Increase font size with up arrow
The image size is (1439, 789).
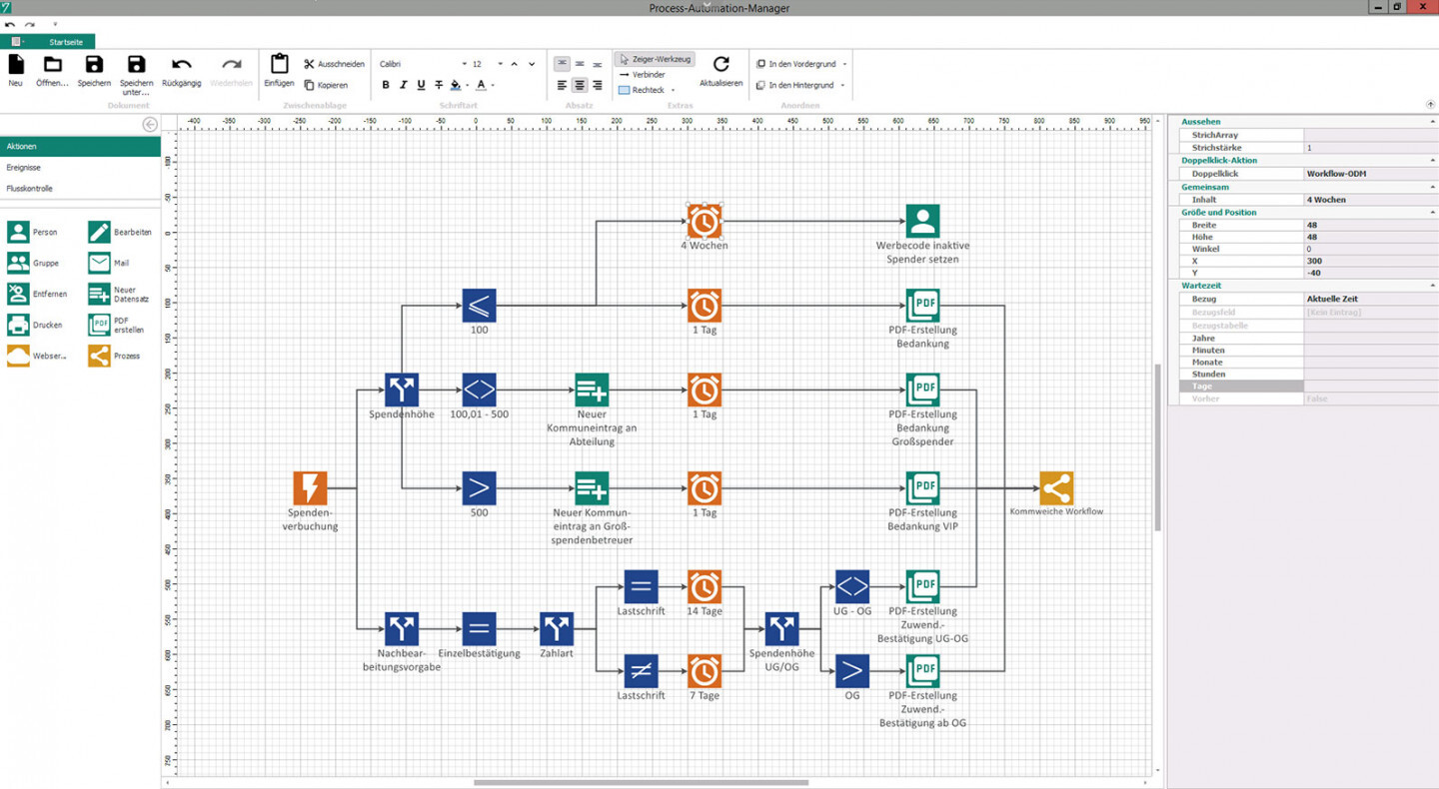click(515, 64)
